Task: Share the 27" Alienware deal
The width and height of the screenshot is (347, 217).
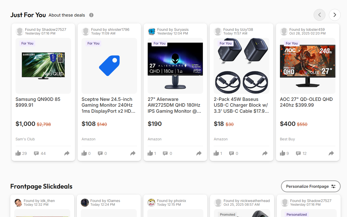Action: tap(199, 153)
